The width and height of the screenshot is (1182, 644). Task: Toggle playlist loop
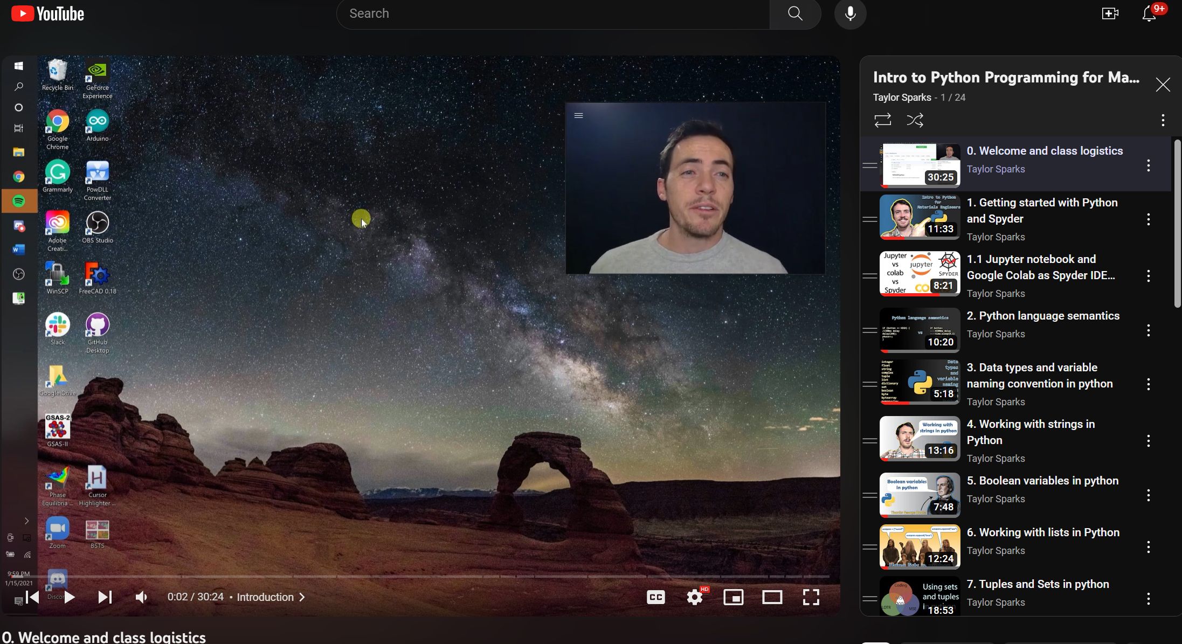tap(882, 120)
